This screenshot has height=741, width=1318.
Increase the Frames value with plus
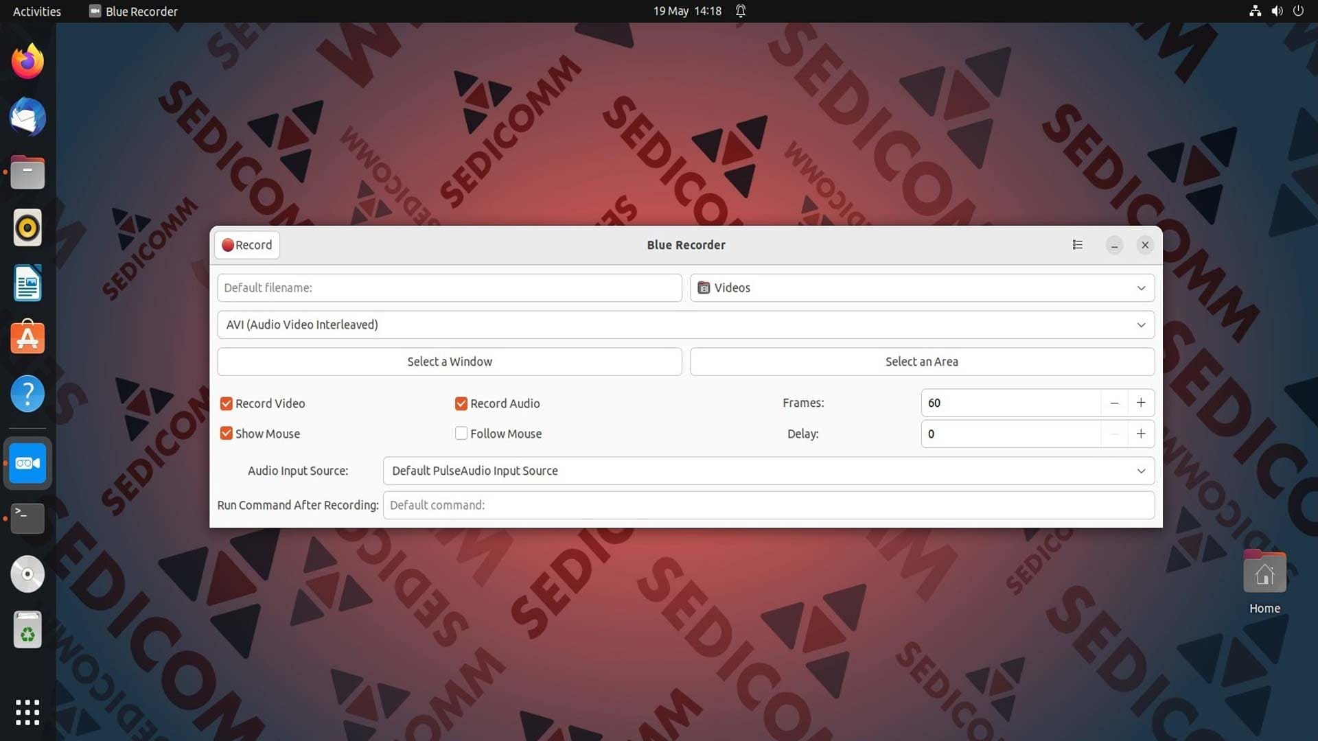point(1141,403)
